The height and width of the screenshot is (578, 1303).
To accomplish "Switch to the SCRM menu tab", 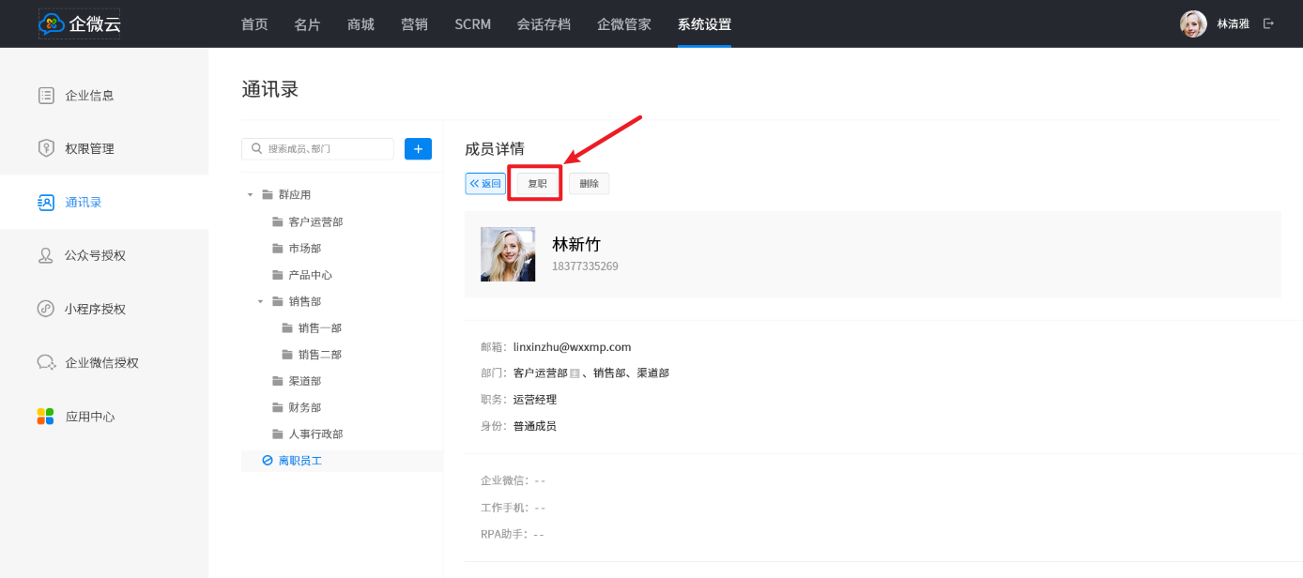I will pos(472,24).
